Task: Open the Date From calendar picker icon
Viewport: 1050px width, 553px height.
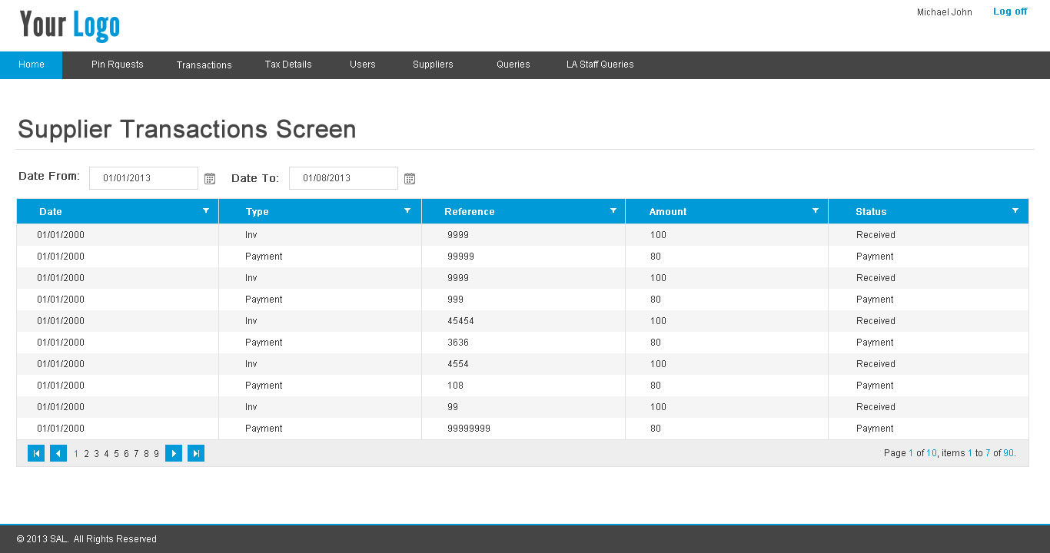Action: 210,179
